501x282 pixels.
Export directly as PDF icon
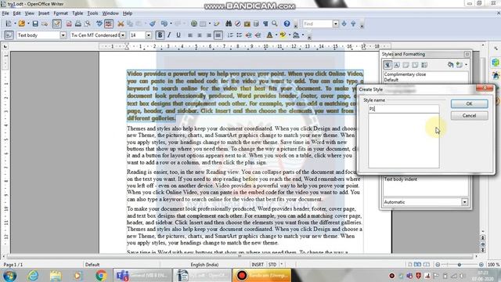(x=69, y=23)
